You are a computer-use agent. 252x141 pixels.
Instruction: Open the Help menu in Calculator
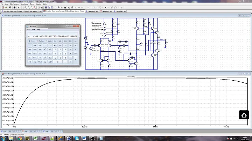[38, 30]
